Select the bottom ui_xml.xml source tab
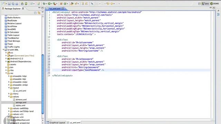The width and height of the screenshot is (221, 124). pyautogui.click(x=74, y=123)
